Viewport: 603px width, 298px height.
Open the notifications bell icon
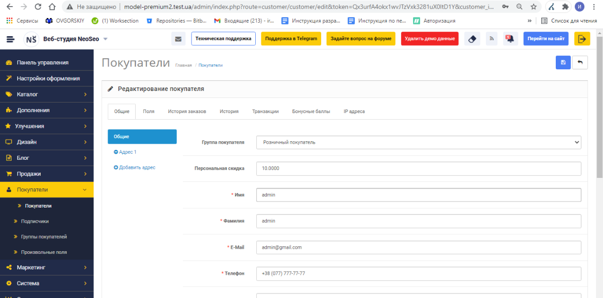click(511, 39)
